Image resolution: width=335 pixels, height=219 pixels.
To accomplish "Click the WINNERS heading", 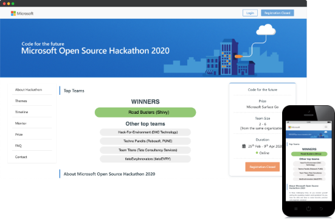I will point(145,102).
